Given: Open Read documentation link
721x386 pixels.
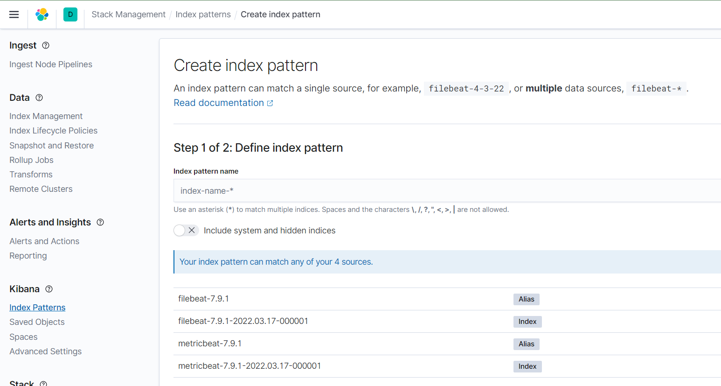Looking at the screenshot, I should pos(223,103).
